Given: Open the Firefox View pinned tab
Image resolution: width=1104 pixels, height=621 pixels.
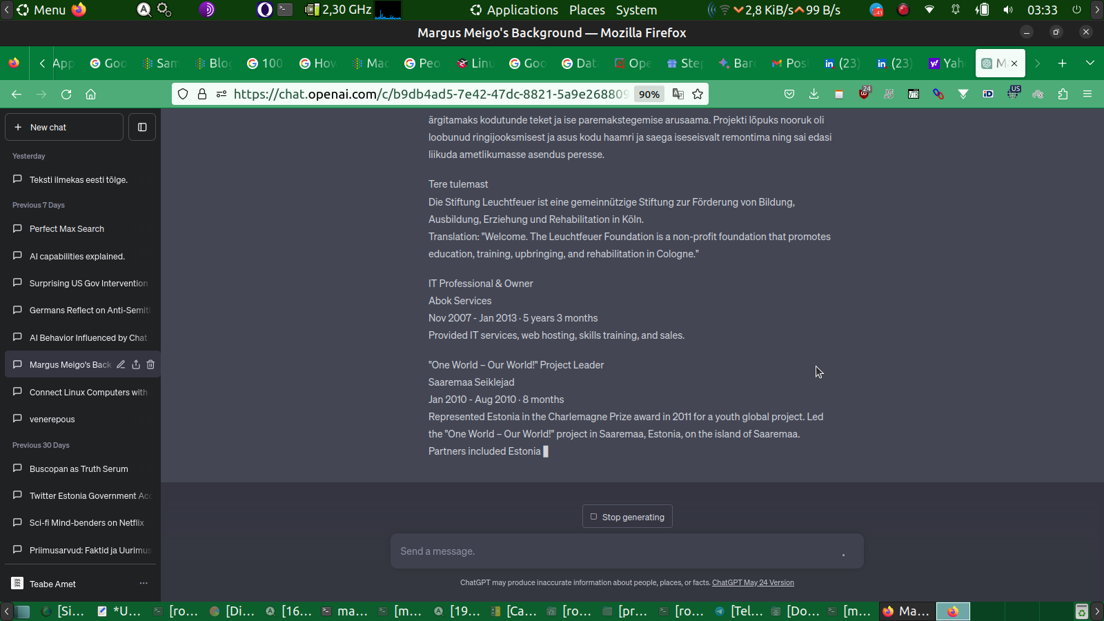Looking at the screenshot, I should [x=14, y=63].
